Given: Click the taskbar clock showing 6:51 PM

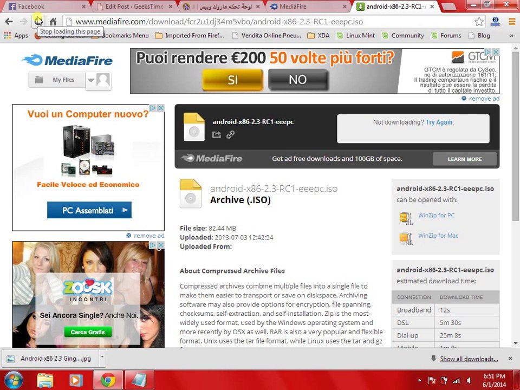Looking at the screenshot, I should point(494,380).
